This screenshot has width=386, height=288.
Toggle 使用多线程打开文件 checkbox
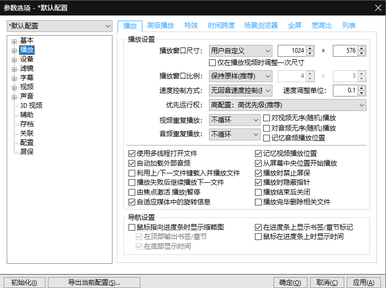click(132, 154)
